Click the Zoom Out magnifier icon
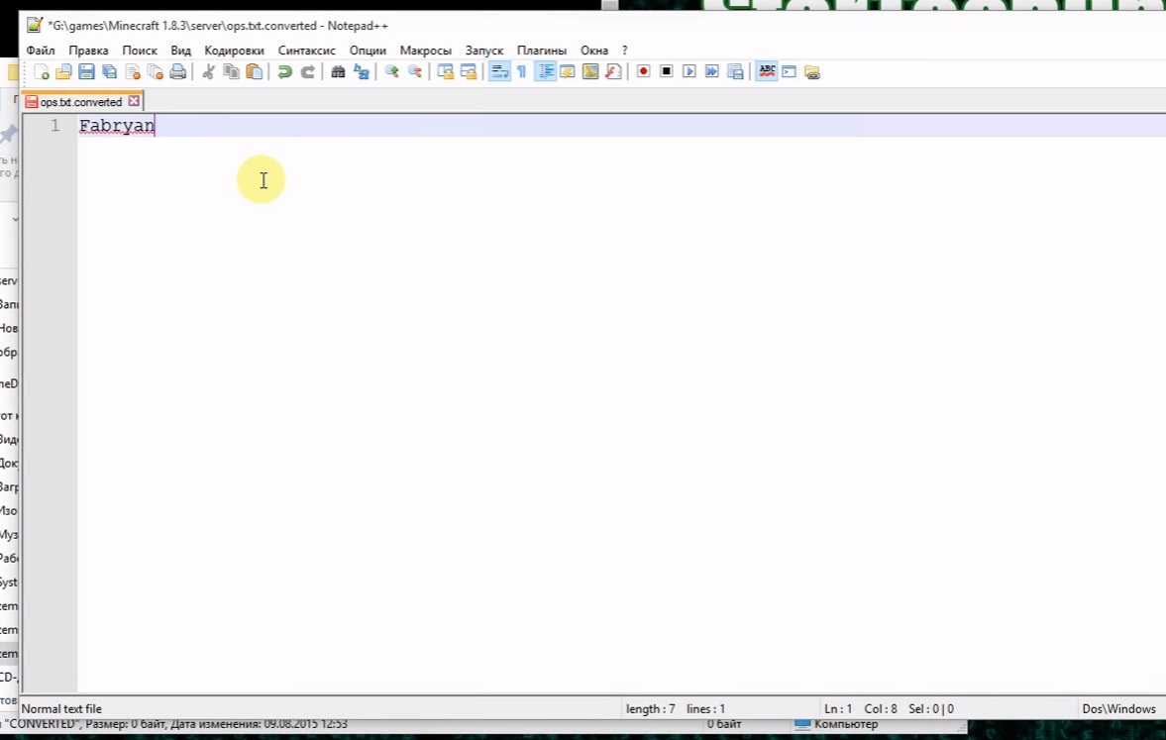 415,72
